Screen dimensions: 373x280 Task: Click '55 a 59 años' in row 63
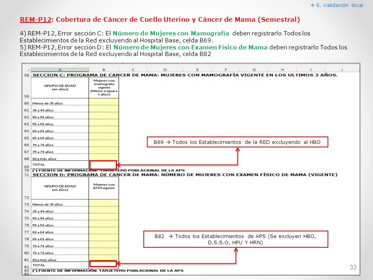point(43,124)
